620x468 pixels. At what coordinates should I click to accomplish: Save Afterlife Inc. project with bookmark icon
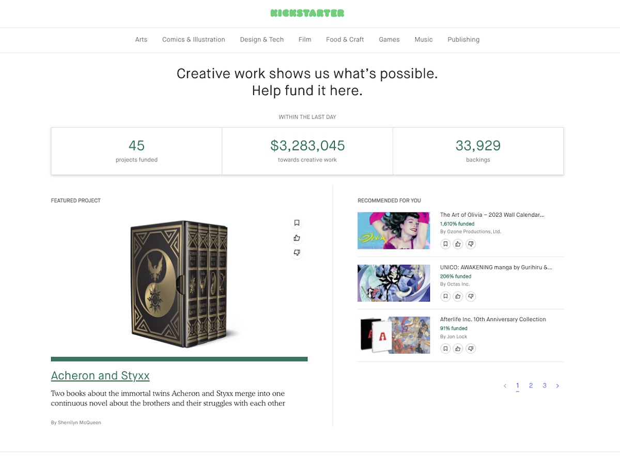(445, 349)
